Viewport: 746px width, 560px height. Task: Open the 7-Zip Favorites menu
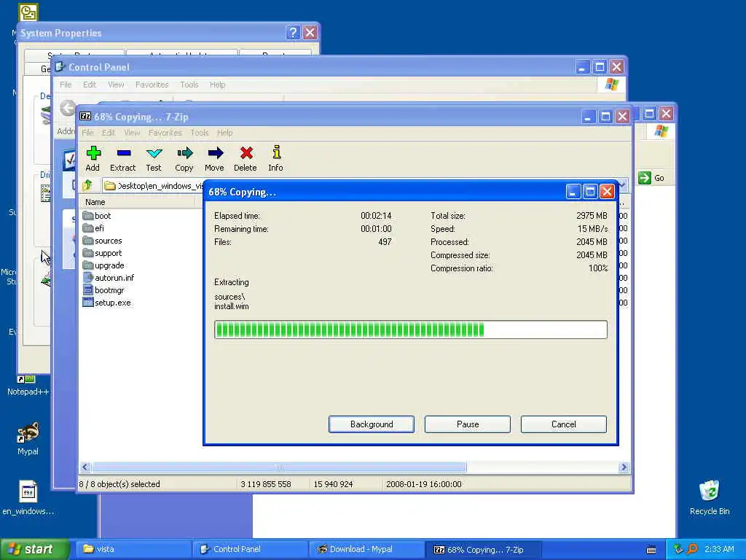(x=165, y=133)
